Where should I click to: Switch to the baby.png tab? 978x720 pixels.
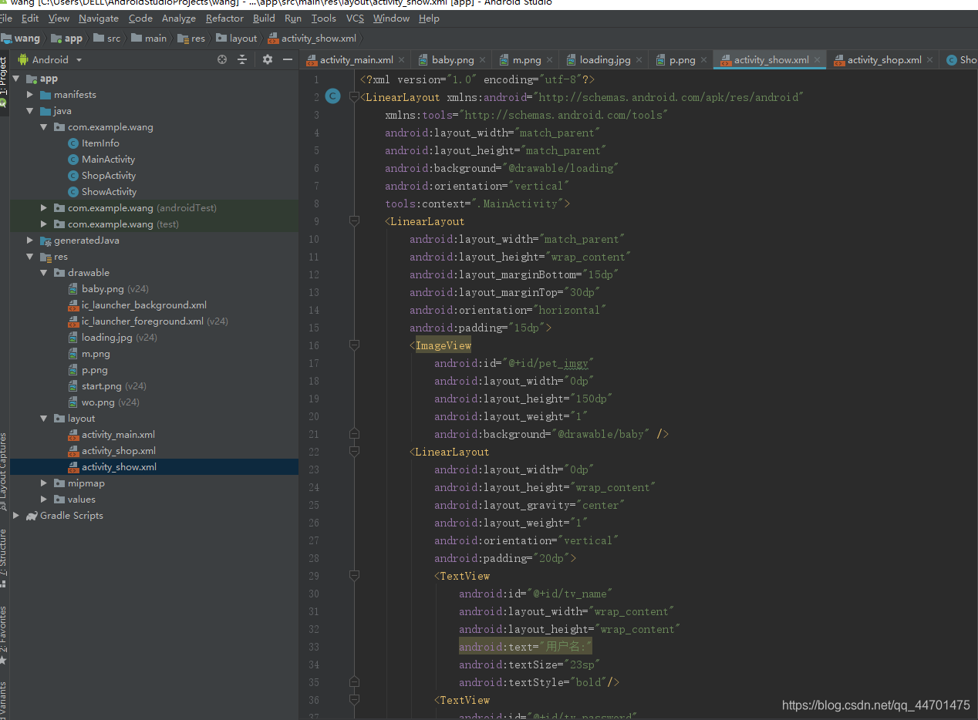click(x=453, y=60)
